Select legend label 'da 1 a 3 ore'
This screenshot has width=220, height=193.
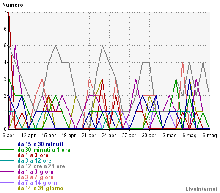[x=33, y=155]
